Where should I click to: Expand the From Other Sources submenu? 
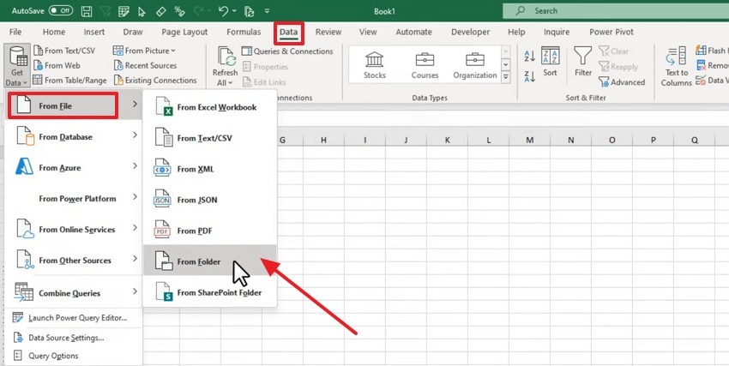pyautogui.click(x=74, y=260)
